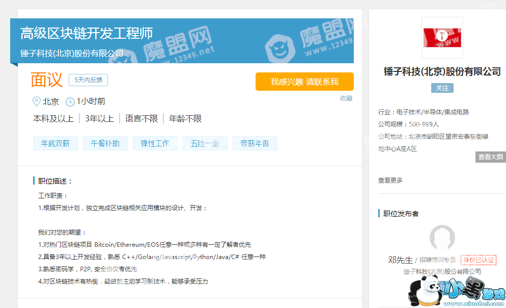506x308 pixels.
Task: Click the line mentioning C++/Golang/Javascript
Action: (x=152, y=257)
